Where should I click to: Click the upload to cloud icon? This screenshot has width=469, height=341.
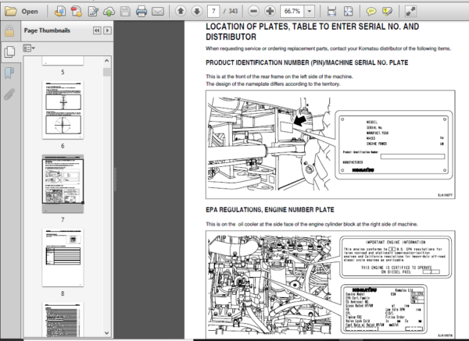click(x=109, y=12)
